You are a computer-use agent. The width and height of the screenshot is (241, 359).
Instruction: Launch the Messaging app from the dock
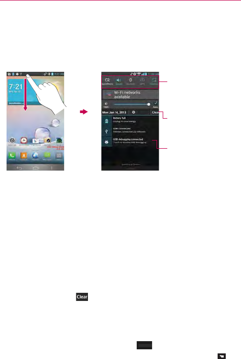coord(47,156)
